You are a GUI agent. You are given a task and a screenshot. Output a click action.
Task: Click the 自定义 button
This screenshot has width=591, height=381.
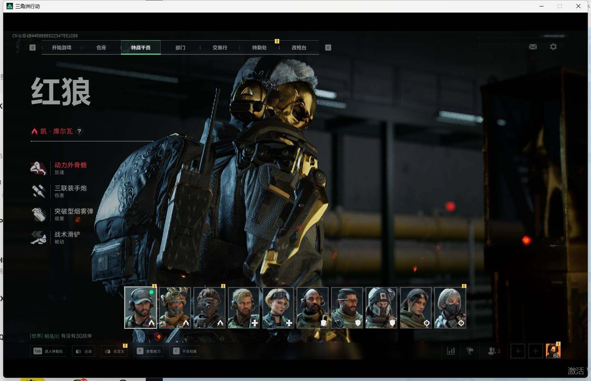(x=114, y=351)
